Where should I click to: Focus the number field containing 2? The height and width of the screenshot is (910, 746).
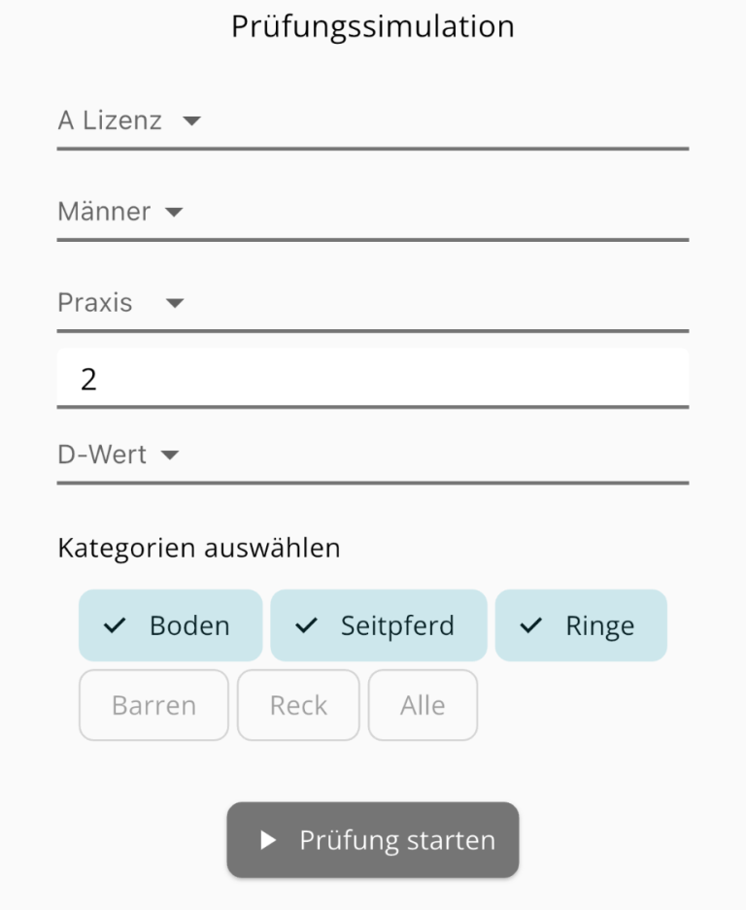(372, 379)
